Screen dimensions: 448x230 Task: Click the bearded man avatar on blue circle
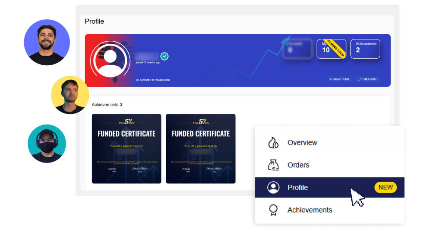pyautogui.click(x=47, y=42)
